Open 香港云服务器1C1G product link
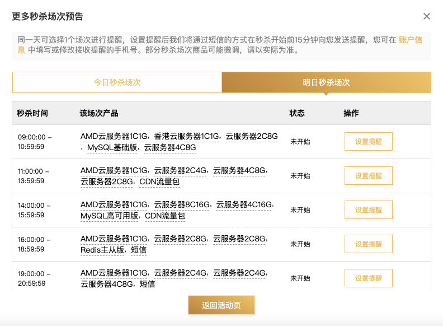 click(x=186, y=137)
